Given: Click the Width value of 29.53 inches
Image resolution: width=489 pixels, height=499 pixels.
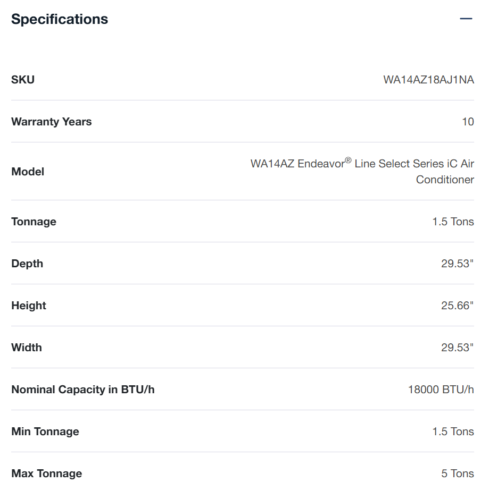Looking at the screenshot, I should click(457, 348).
